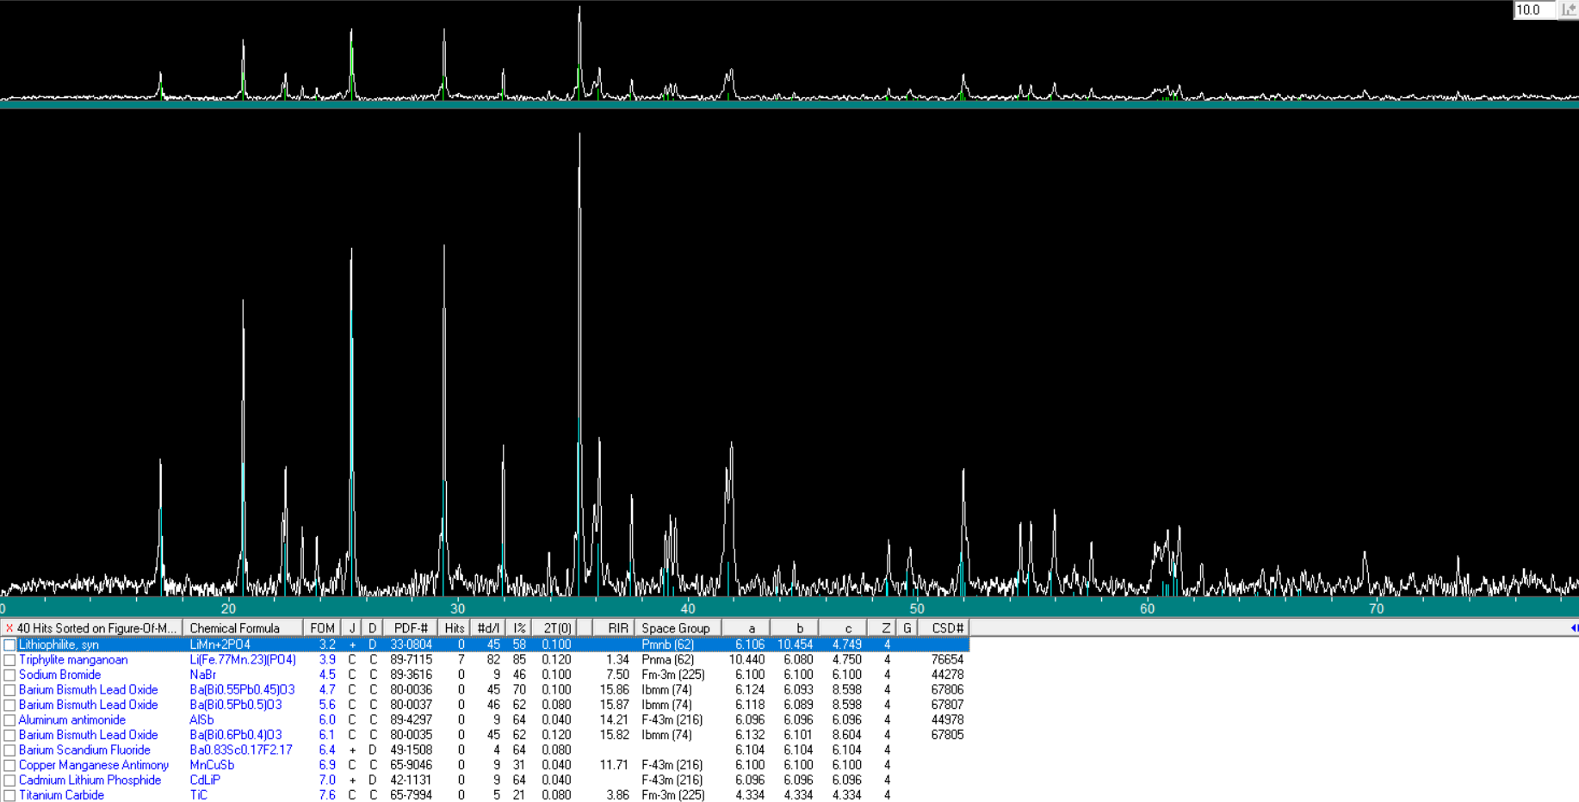The width and height of the screenshot is (1579, 802).
Task: Click the 10.0 value input field
Action: pos(1534,9)
